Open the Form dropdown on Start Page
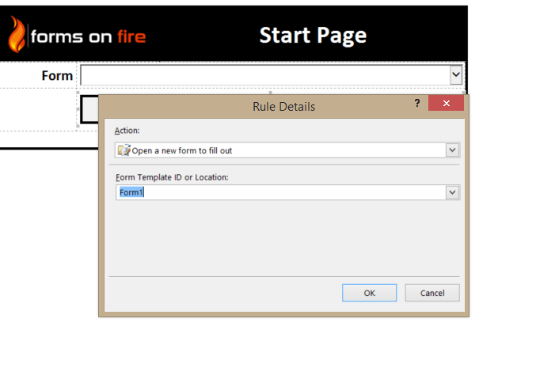536x383 pixels. click(x=456, y=75)
